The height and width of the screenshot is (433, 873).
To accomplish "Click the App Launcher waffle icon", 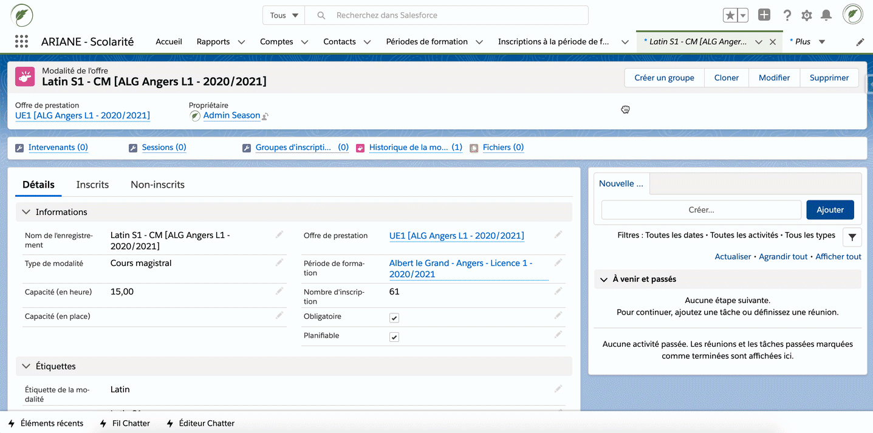I will tap(22, 41).
